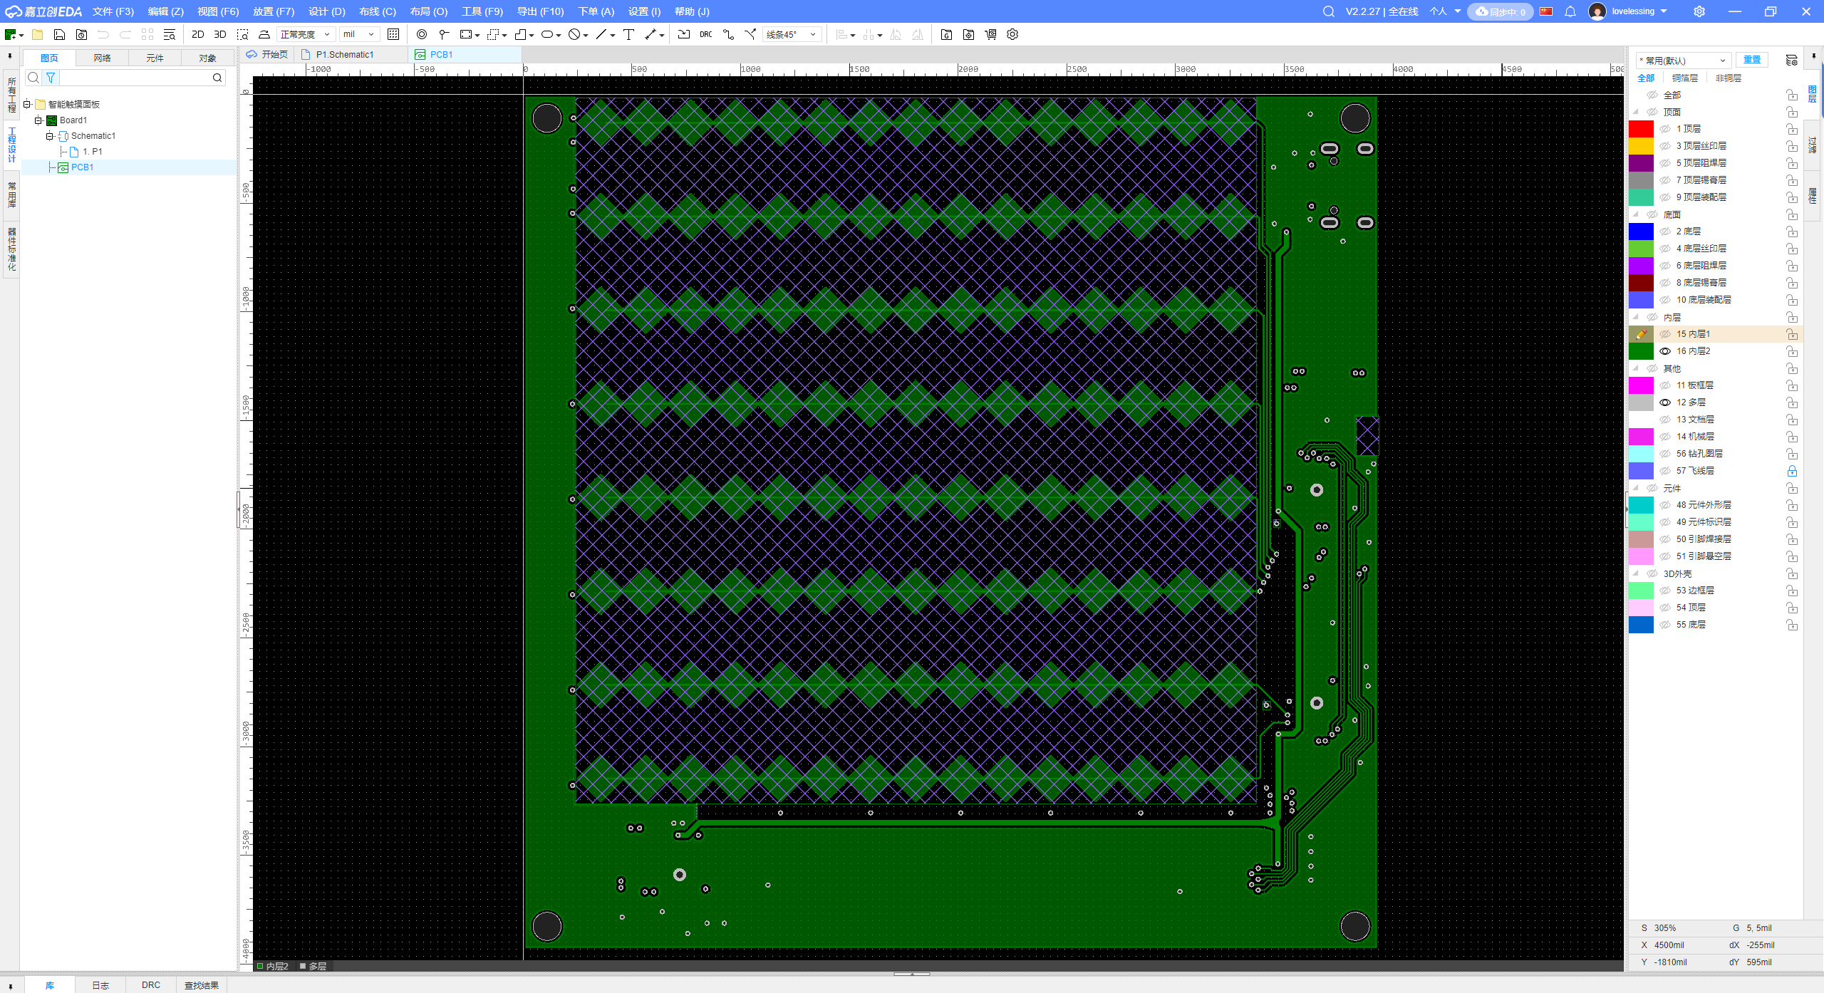Screen dimensions: 1824x993
Task: Click the save file icon
Action: [x=60, y=34]
